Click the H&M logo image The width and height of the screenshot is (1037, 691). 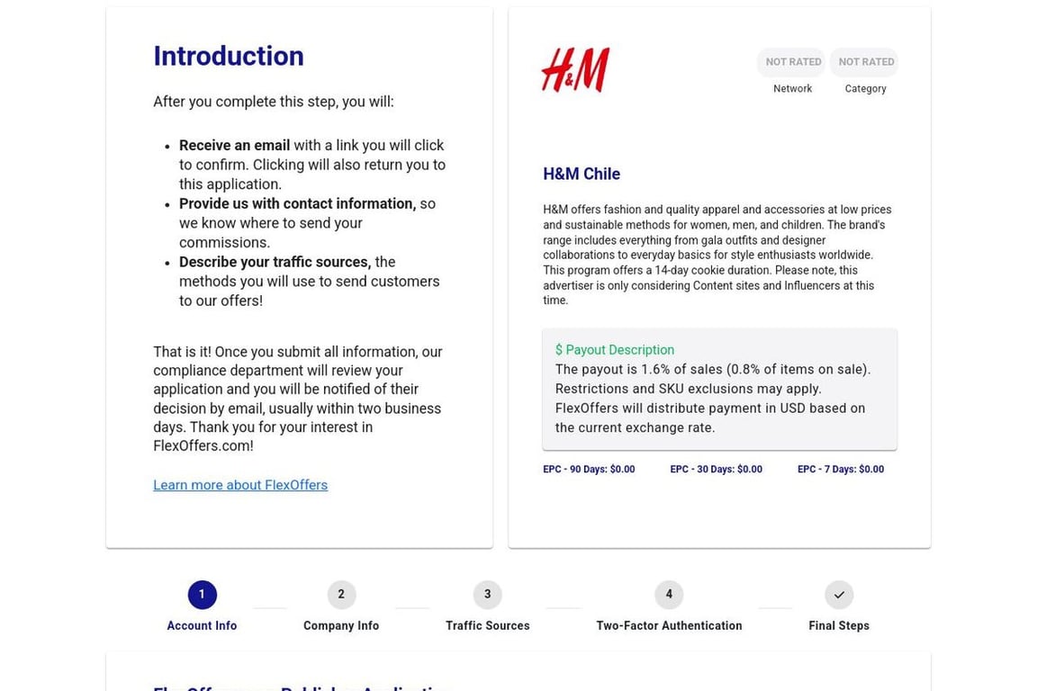[x=575, y=70]
